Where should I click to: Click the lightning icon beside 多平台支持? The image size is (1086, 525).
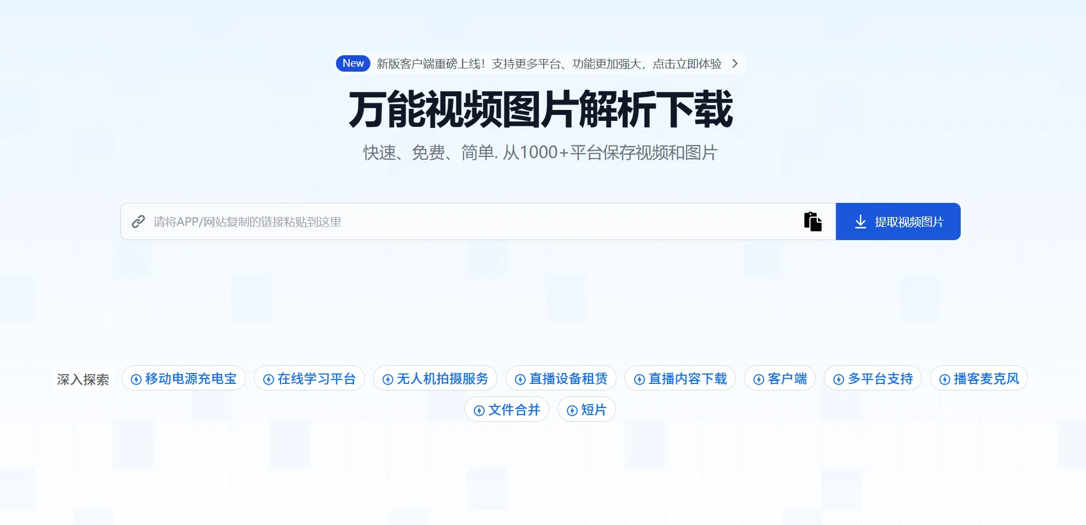[x=838, y=378]
